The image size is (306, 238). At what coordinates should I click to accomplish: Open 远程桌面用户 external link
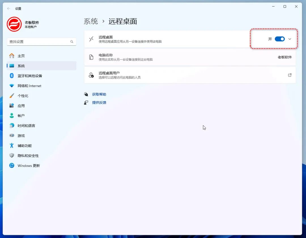tap(290, 75)
